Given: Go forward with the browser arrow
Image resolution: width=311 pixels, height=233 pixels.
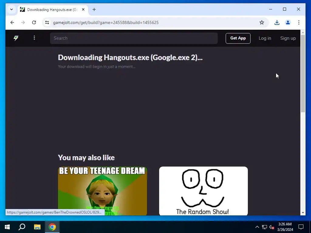Looking at the screenshot, I should click(23, 22).
